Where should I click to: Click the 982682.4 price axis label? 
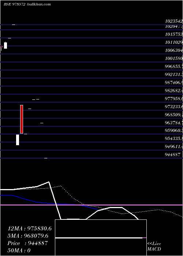point(174,90)
